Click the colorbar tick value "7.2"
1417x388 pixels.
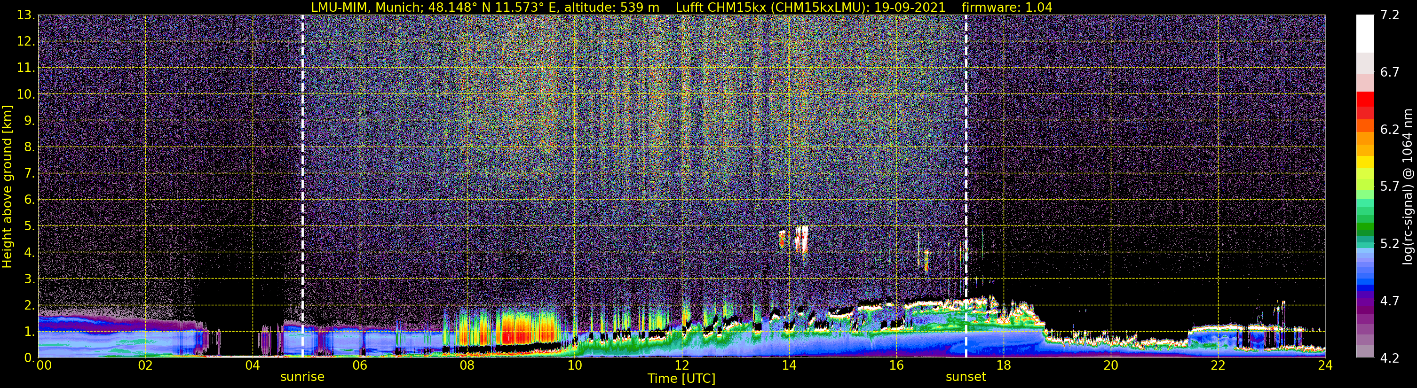pos(1390,16)
